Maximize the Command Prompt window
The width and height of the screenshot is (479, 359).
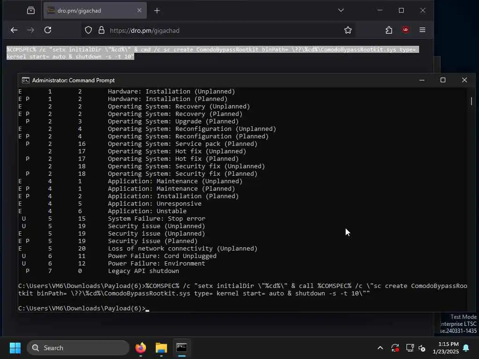(x=443, y=80)
